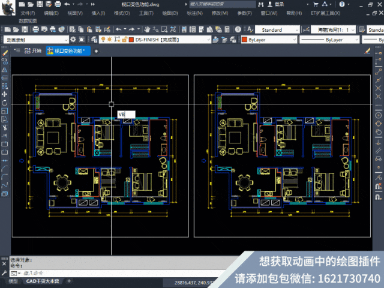Open the ByLayer color dropdown
384x288 pixels.
[295, 40]
